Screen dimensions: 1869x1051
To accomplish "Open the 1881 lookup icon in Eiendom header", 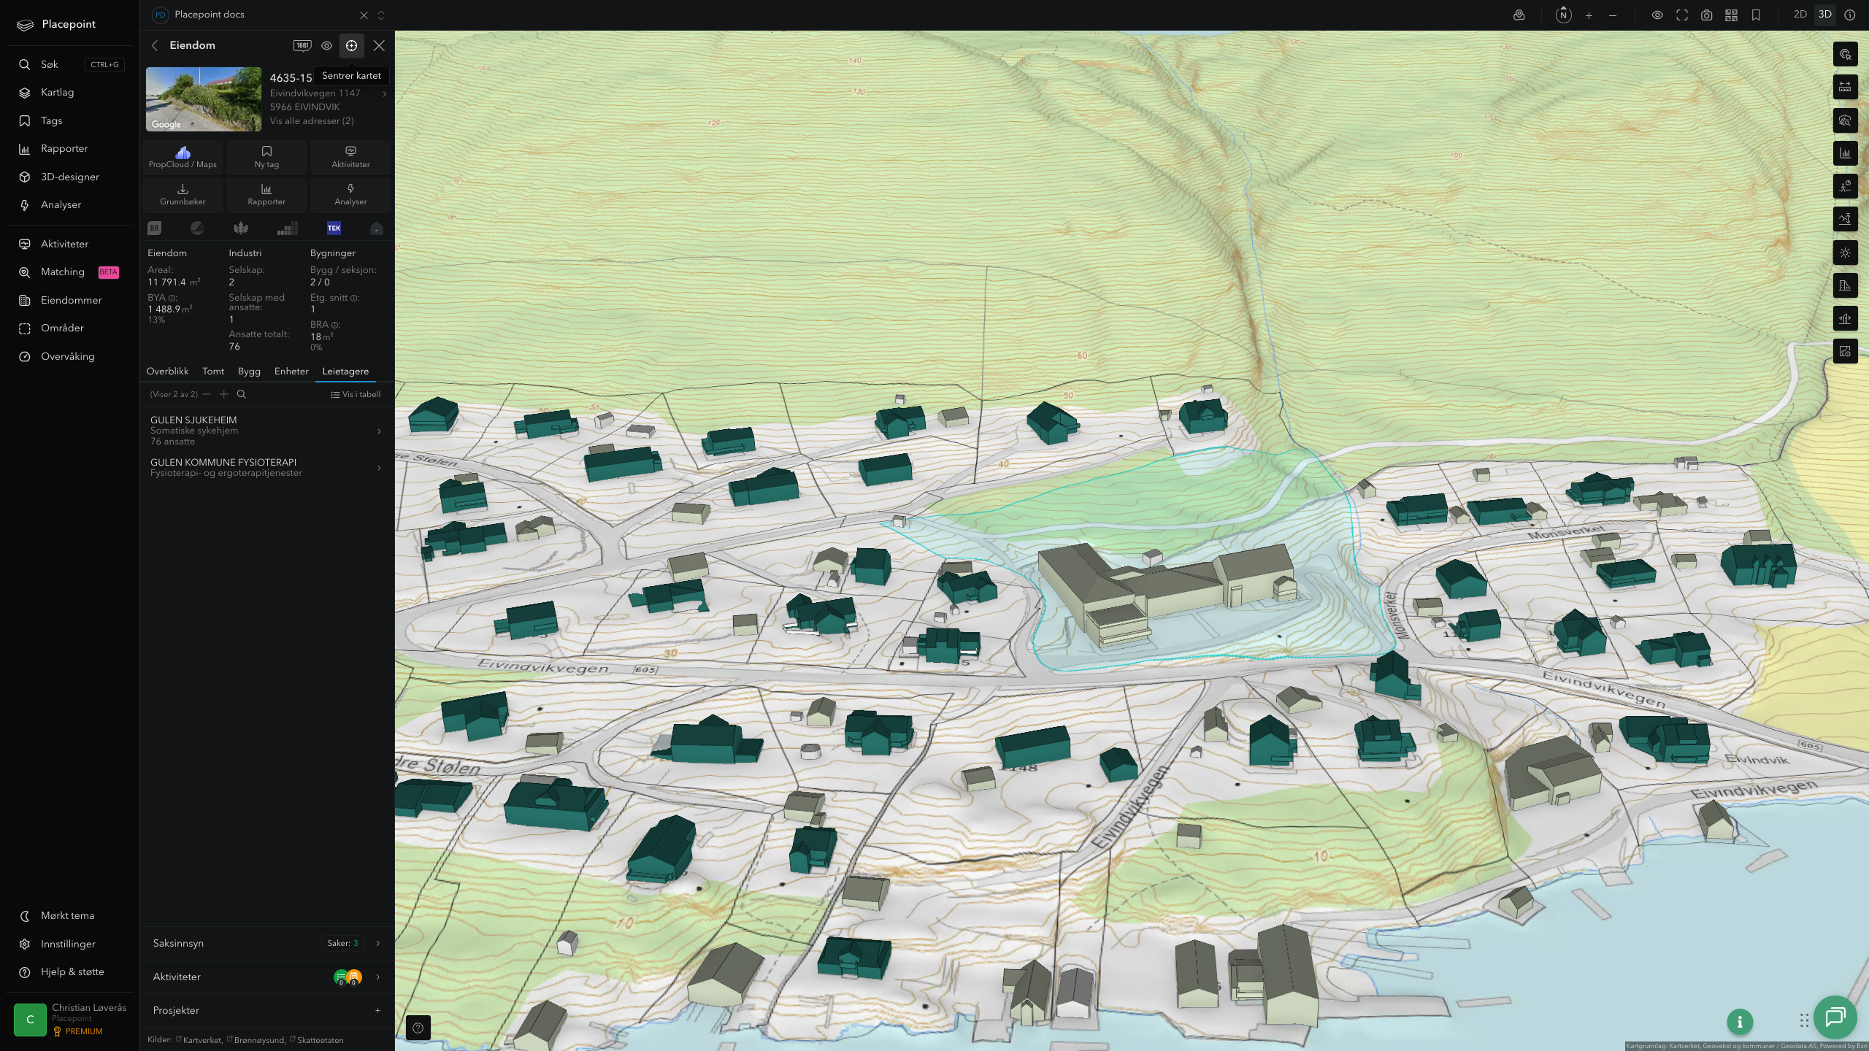I will (x=302, y=45).
